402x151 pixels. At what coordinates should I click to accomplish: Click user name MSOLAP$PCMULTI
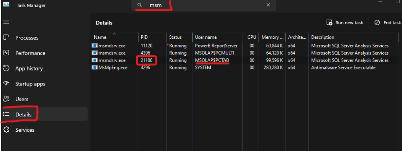point(214,53)
